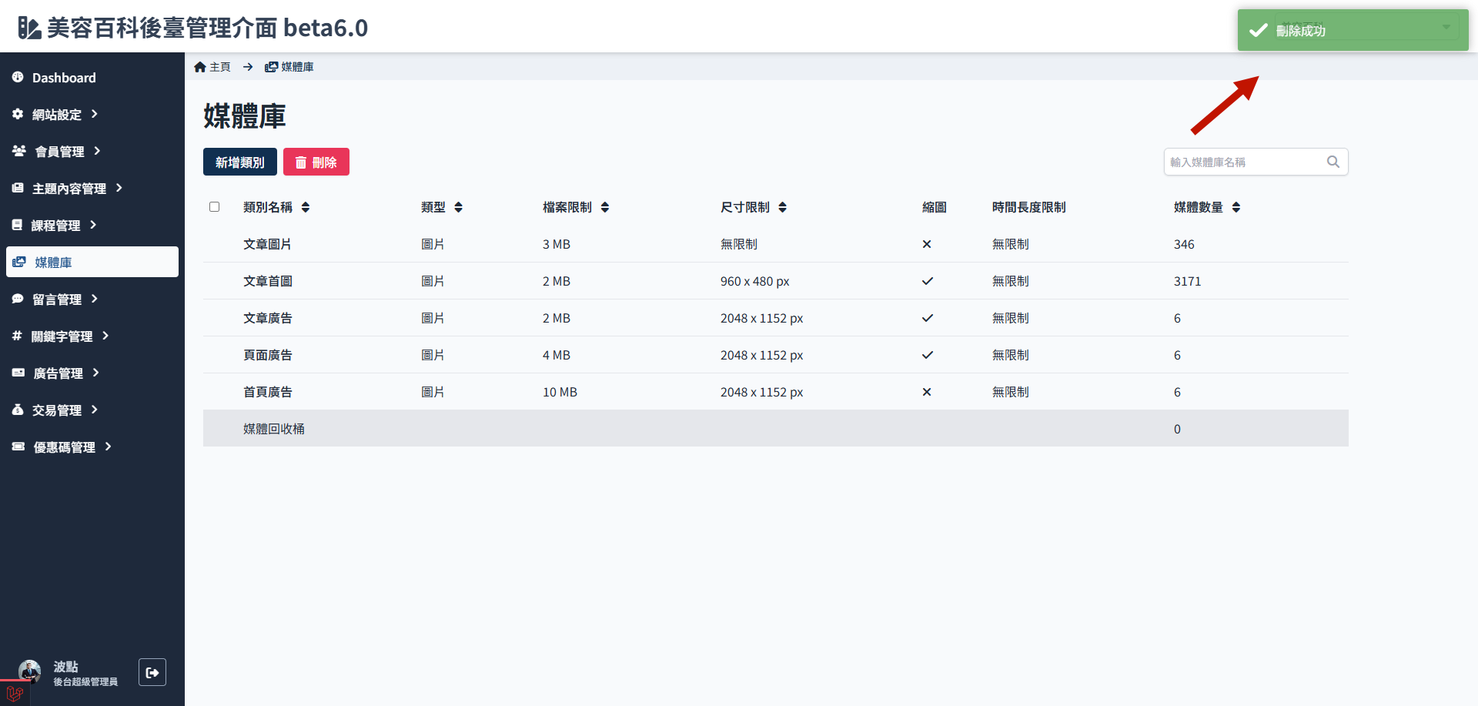The width and height of the screenshot is (1478, 706).
Task: Sort by 尺寸限制 using its sort arrows
Action: (x=783, y=207)
